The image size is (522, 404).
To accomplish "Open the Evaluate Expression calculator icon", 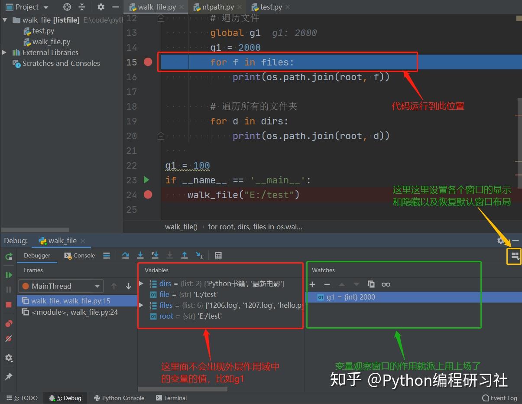I will click(x=218, y=255).
